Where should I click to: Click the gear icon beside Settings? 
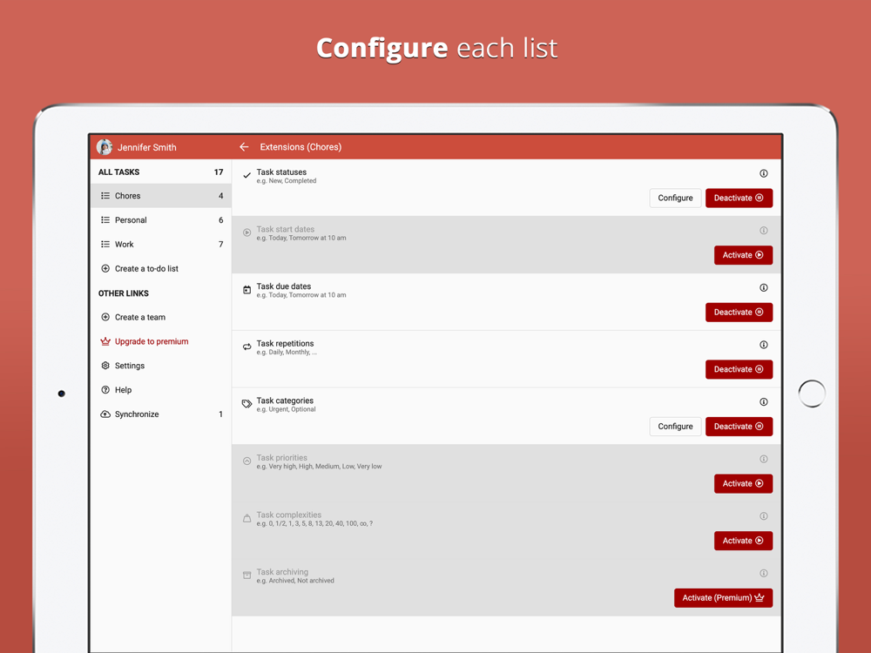tap(105, 366)
